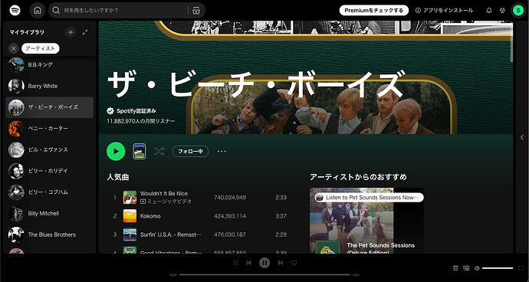This screenshot has width=529, height=282.
Task: Toggle shuffle in the player bar
Action: click(x=235, y=262)
